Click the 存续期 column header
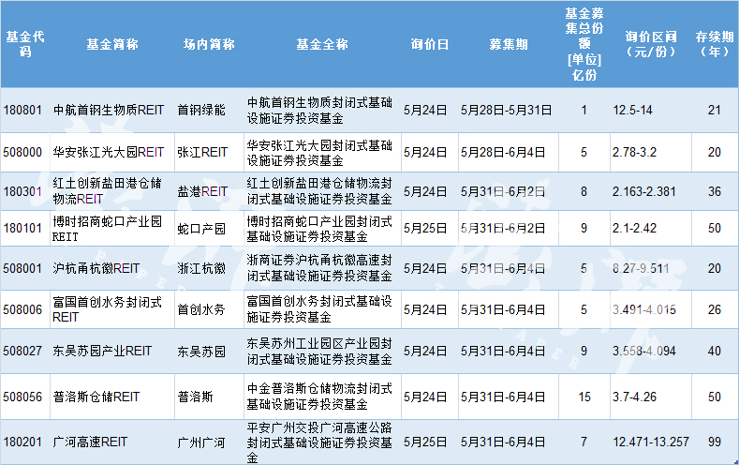This screenshot has width=739, height=465. (x=715, y=44)
